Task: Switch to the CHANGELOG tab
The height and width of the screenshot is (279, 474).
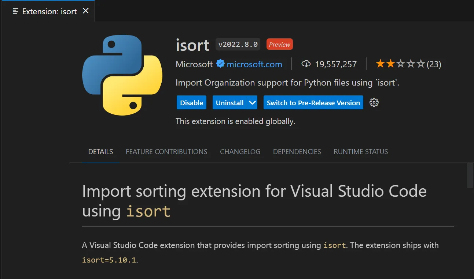Action: [240, 151]
